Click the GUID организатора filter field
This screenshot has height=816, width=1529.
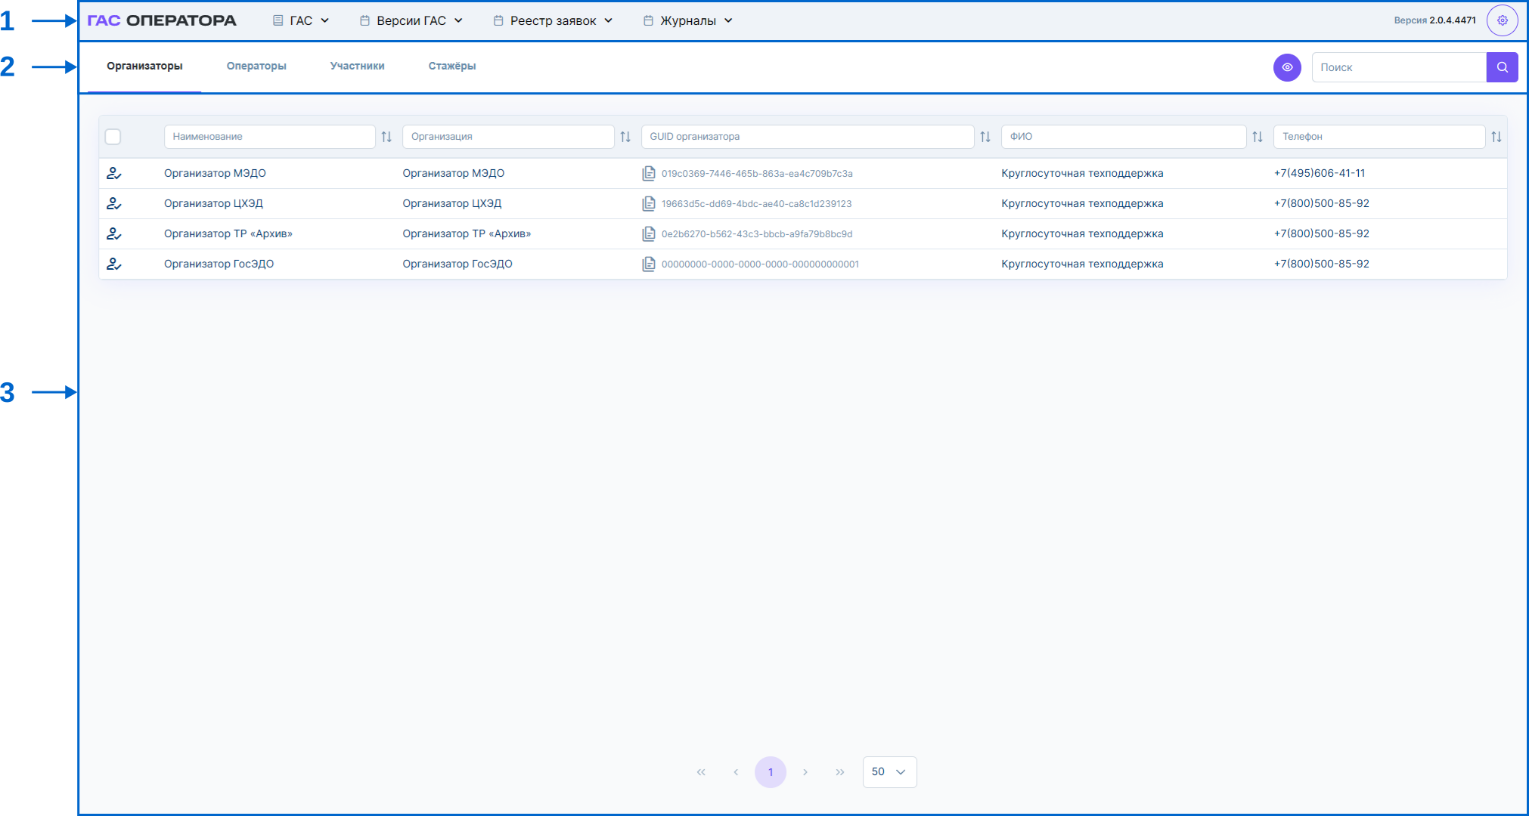(808, 137)
